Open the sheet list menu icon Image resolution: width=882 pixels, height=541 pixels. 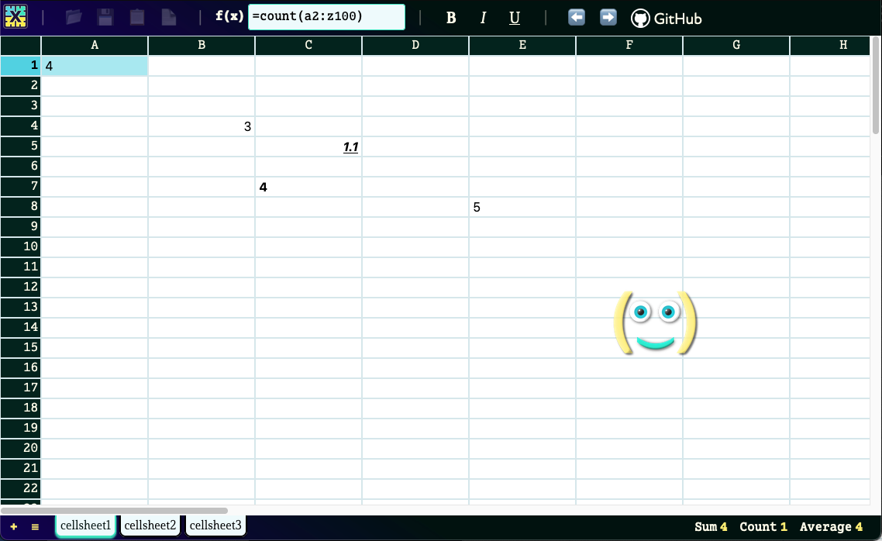[x=35, y=527]
